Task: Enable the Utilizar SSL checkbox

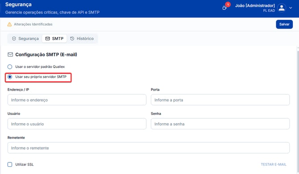Action: 10,165
